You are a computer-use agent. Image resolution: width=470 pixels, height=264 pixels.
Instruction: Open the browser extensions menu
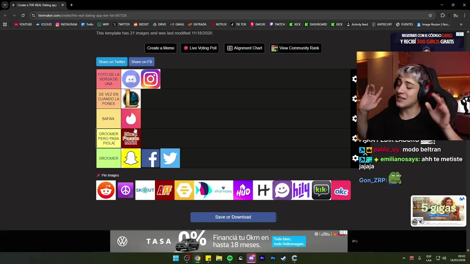(442, 15)
